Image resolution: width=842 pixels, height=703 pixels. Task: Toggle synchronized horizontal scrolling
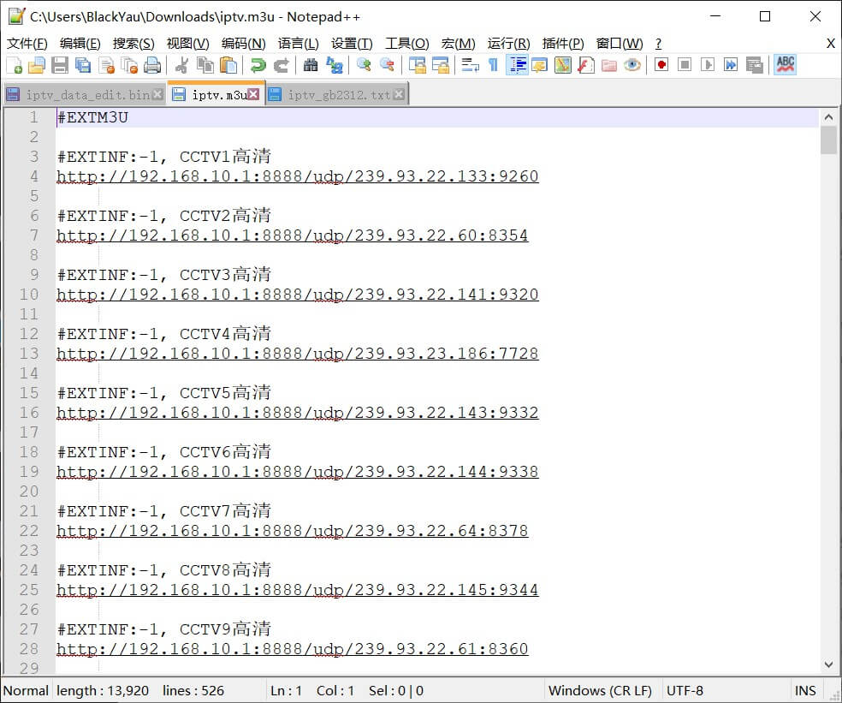[x=441, y=66]
